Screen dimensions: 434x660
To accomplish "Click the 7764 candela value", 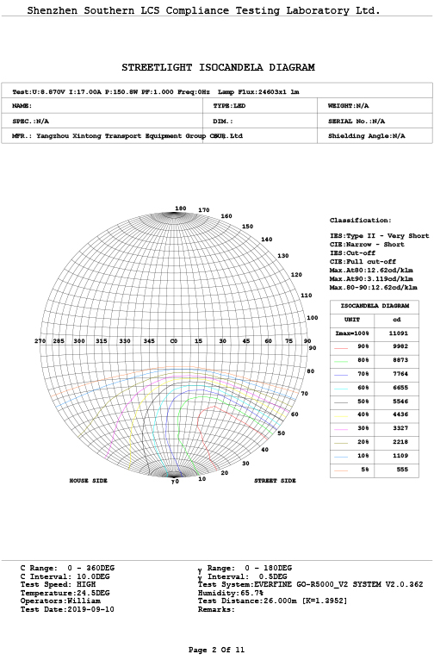I will pos(400,374).
